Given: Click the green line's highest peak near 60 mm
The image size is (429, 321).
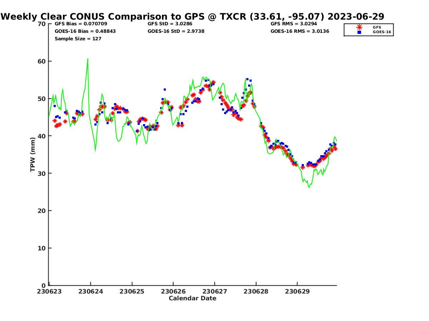Looking at the screenshot, I should [x=88, y=59].
